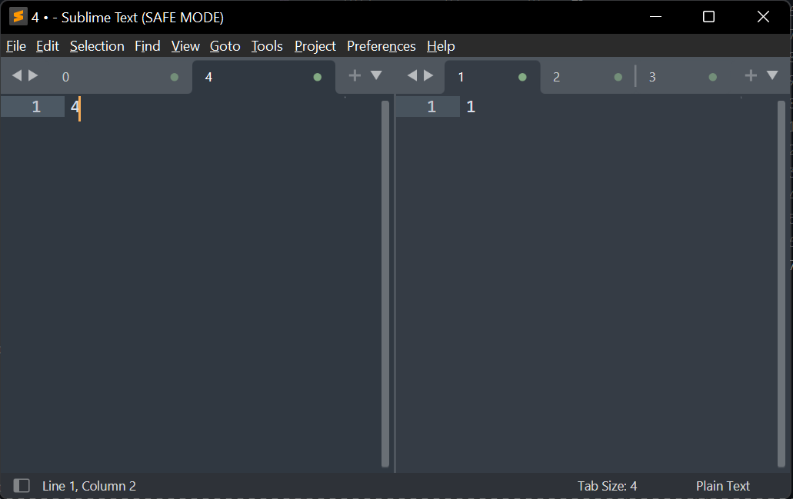The width and height of the screenshot is (793, 499).
Task: Click the modified indicator dot on tab 0
Action: [175, 76]
